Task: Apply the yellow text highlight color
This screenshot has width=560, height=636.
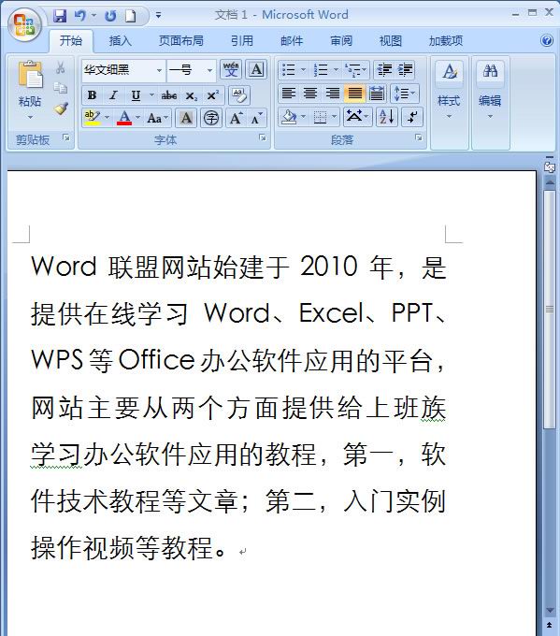Action: [92, 118]
